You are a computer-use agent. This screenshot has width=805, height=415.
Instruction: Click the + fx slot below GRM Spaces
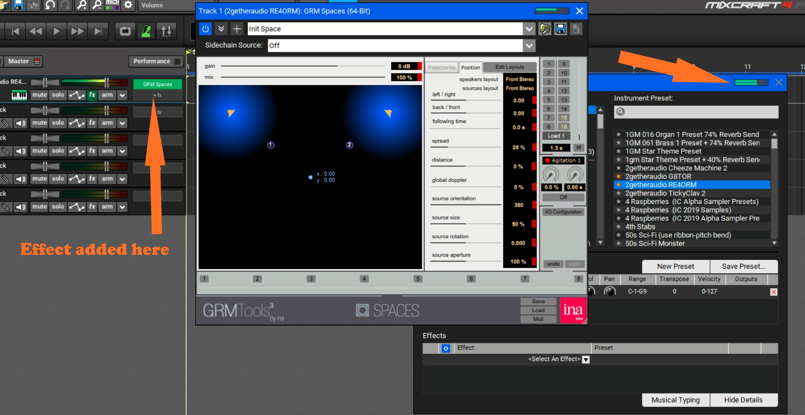tap(158, 95)
